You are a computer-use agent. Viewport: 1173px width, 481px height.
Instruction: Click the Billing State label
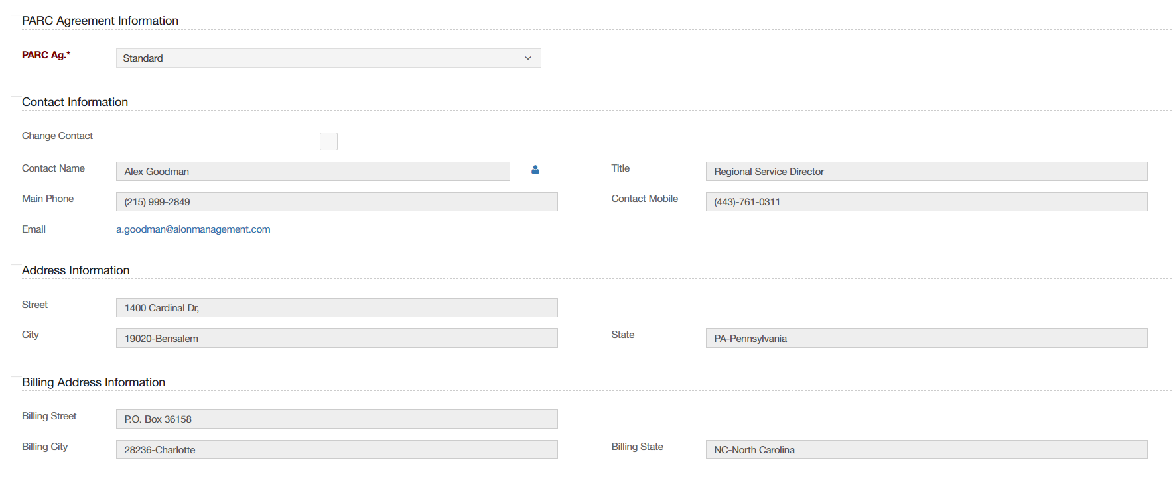point(637,447)
